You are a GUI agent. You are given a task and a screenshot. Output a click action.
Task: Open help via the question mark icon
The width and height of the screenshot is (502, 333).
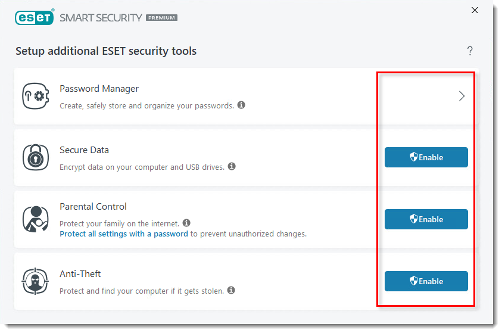click(x=470, y=51)
